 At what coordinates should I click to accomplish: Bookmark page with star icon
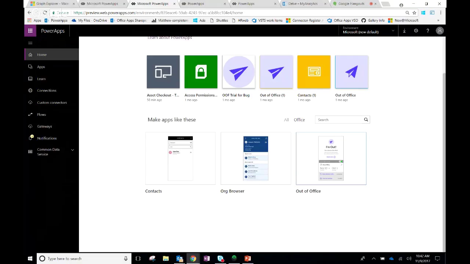[414, 12]
